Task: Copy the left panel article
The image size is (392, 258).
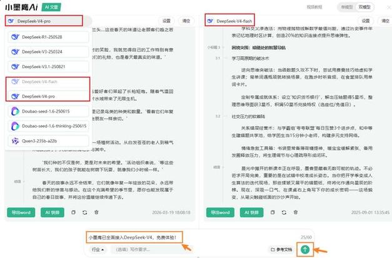Action: (x=73, y=212)
